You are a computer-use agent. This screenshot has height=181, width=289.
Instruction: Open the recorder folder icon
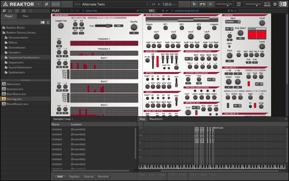pos(232,11)
